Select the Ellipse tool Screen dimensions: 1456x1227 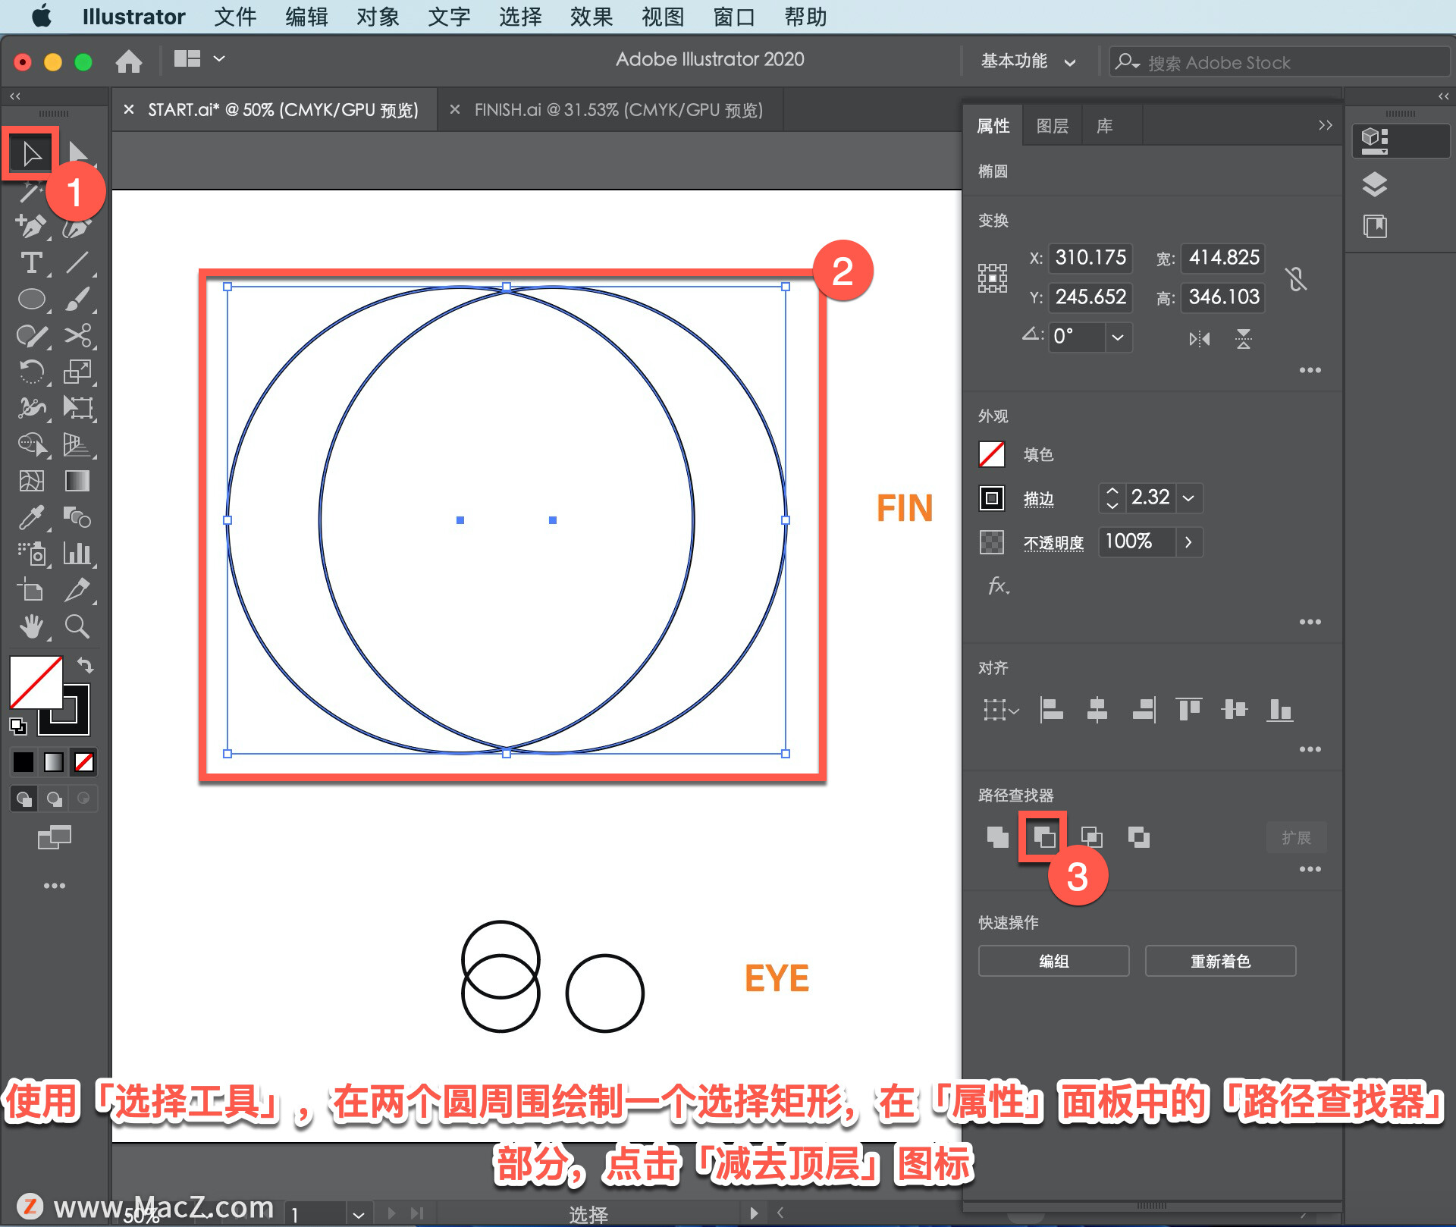tap(31, 299)
